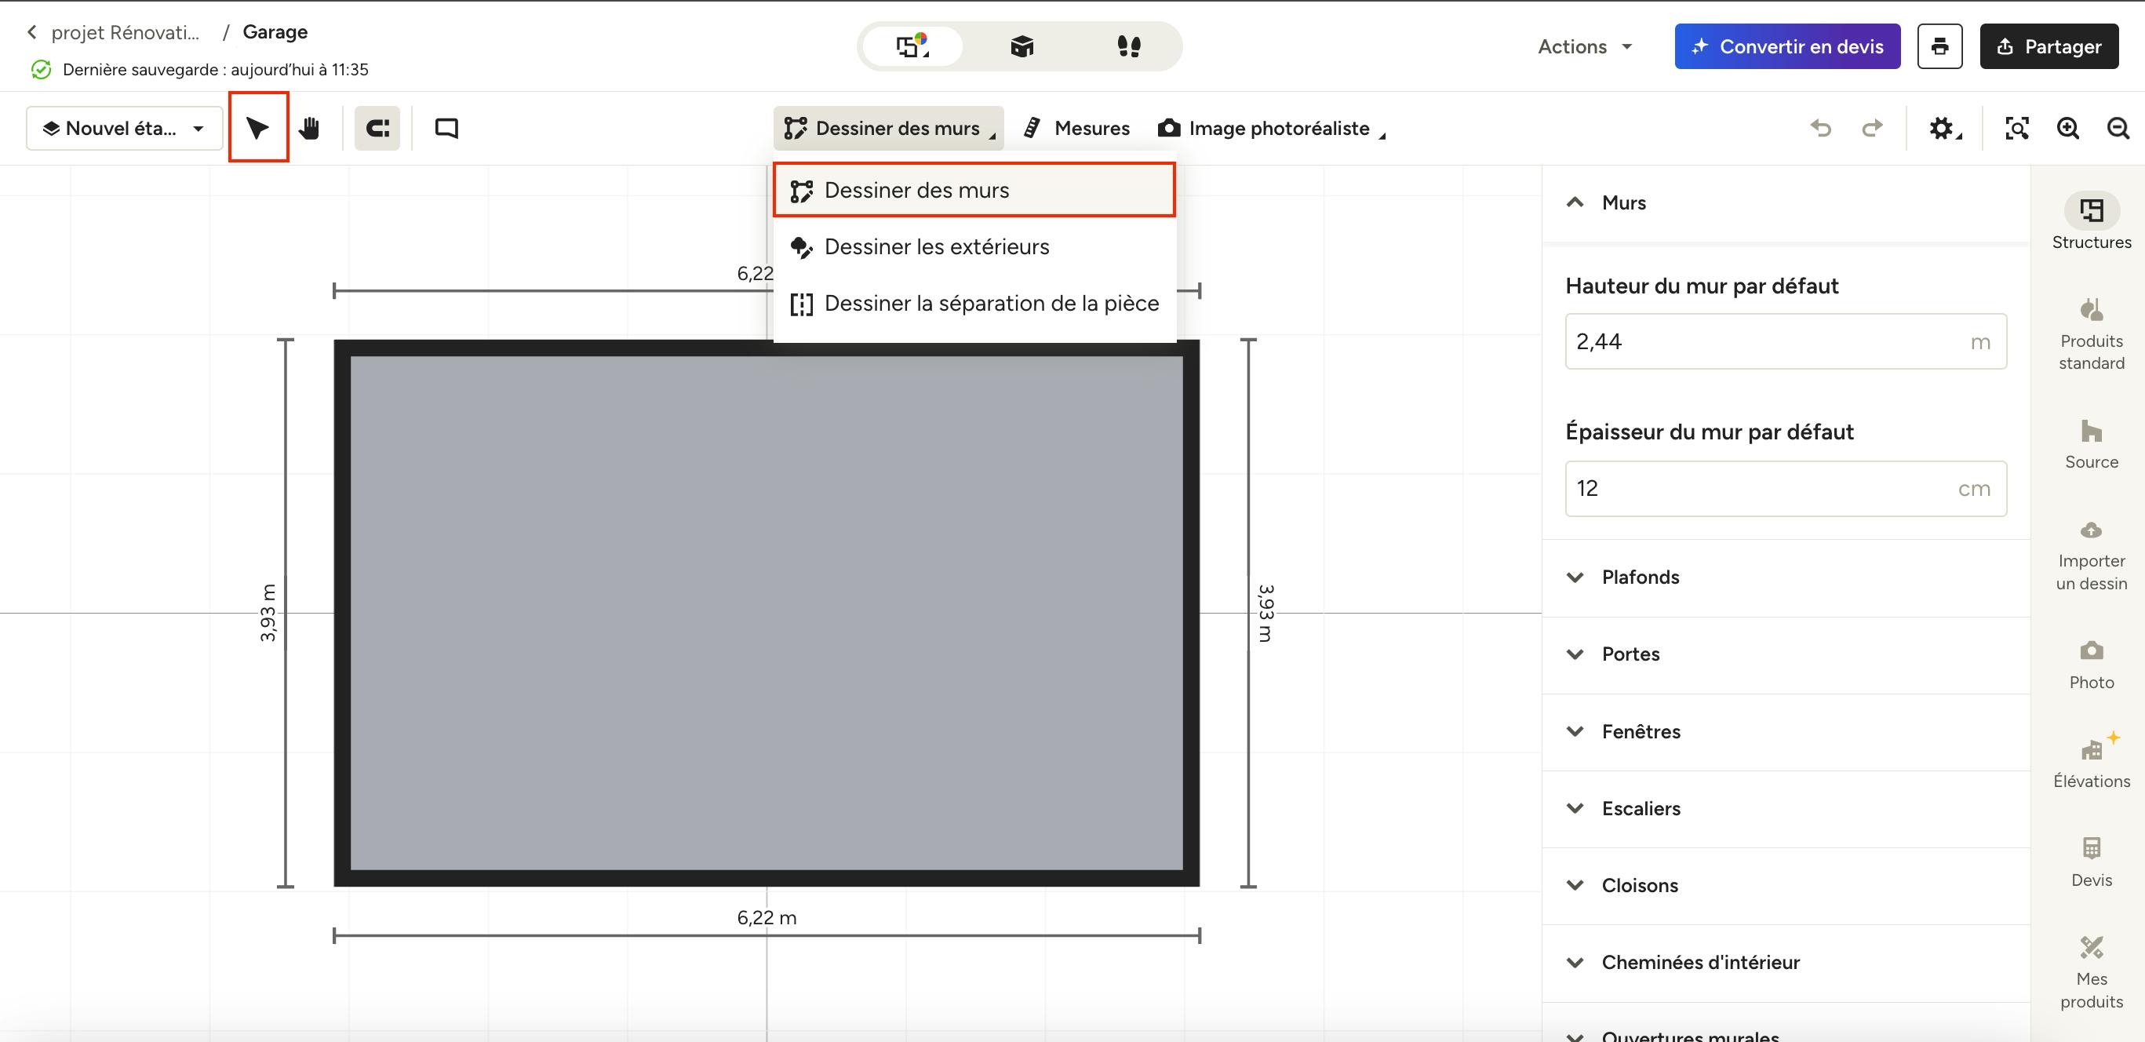
Task: Collapse the Murs section
Action: (1786, 202)
